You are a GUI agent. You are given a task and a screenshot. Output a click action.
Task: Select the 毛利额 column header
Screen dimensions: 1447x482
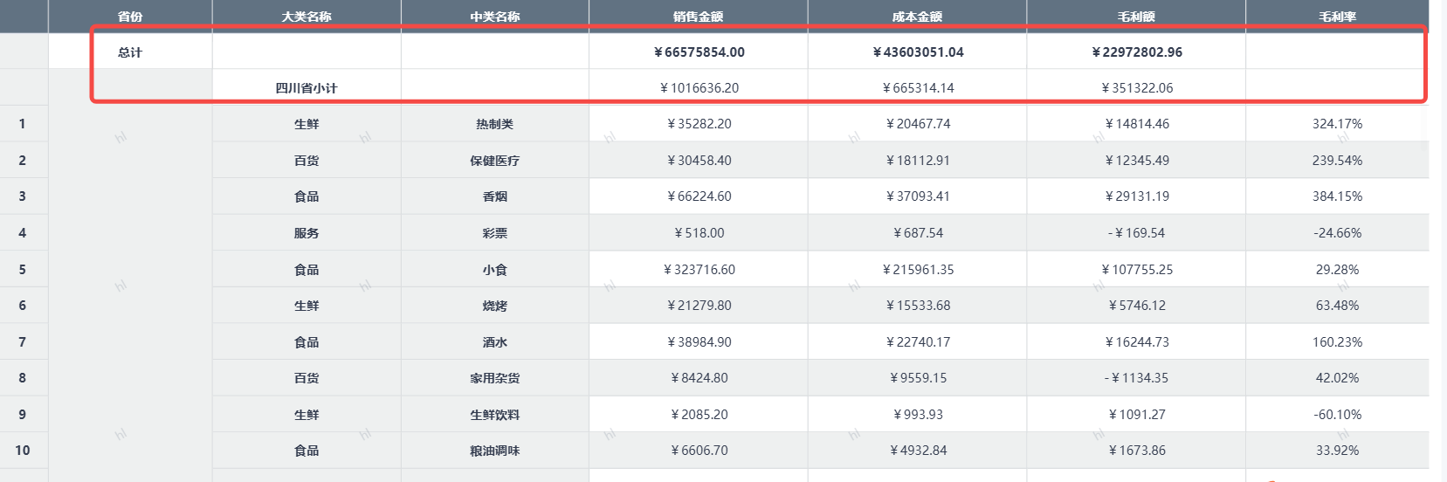(1136, 17)
